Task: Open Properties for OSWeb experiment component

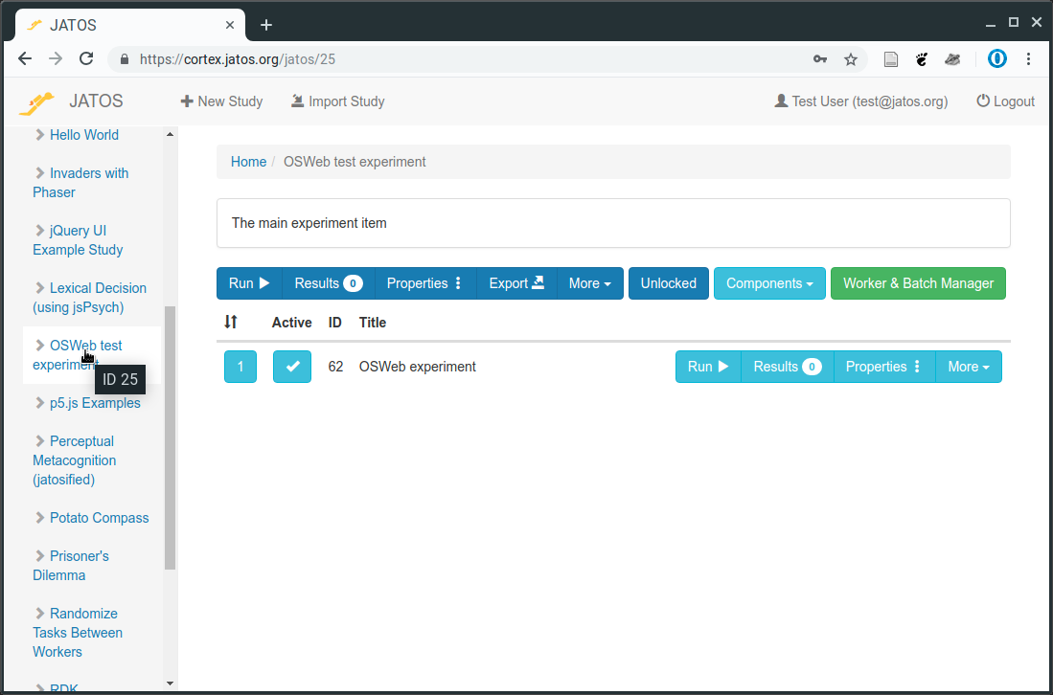Action: pyautogui.click(x=883, y=367)
